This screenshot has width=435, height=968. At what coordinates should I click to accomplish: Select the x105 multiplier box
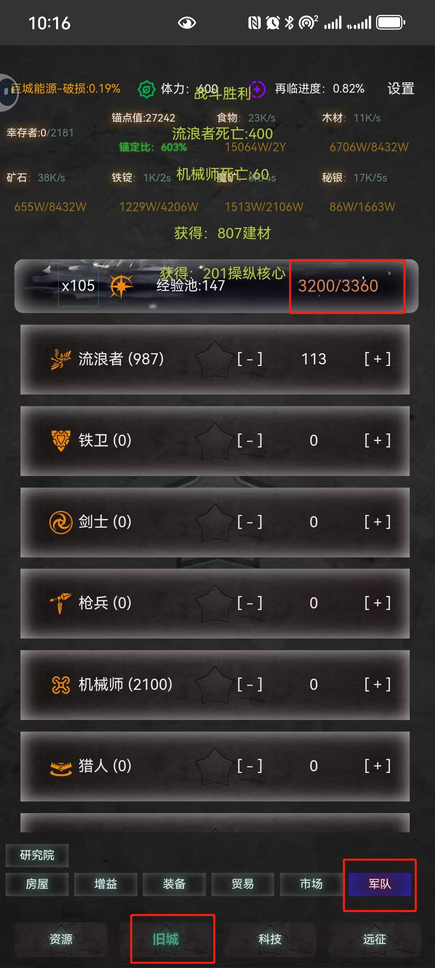pyautogui.click(x=78, y=286)
